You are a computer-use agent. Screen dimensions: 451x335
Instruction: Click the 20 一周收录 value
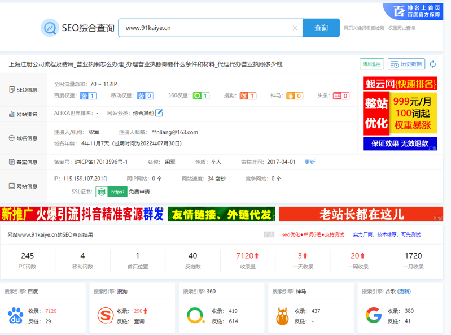(358, 256)
